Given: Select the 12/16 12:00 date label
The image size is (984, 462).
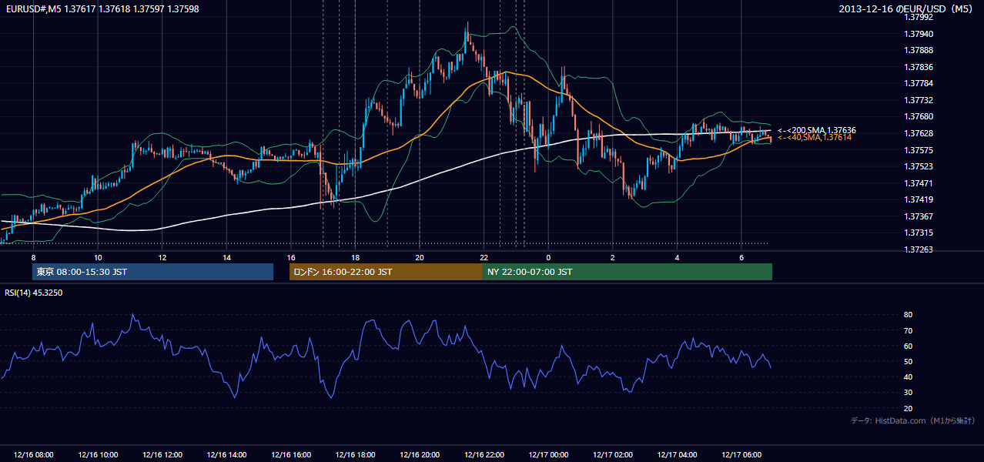Looking at the screenshot, I should 162,455.
